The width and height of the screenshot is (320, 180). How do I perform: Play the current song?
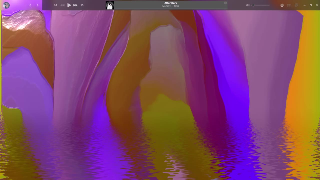click(x=69, y=5)
